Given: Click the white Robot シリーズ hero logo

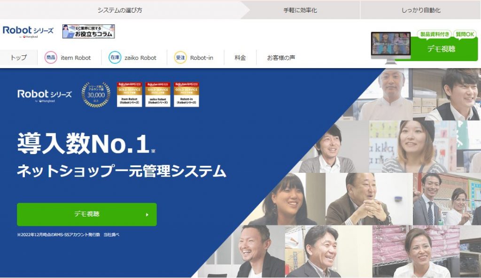Looking at the screenshot, I should click(x=45, y=95).
